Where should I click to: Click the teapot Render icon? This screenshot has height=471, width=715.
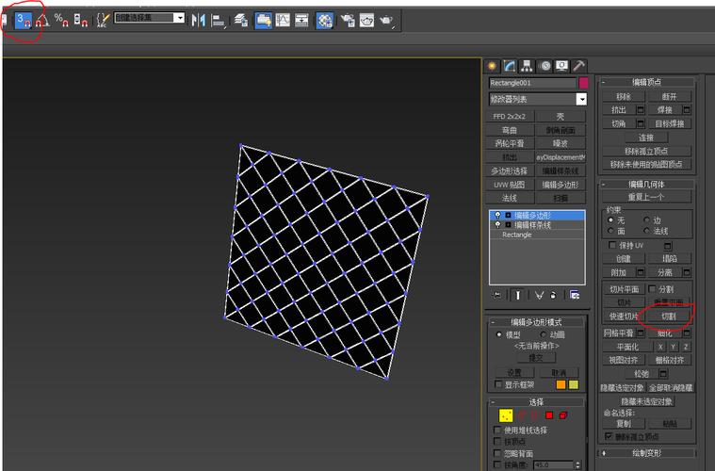point(386,19)
